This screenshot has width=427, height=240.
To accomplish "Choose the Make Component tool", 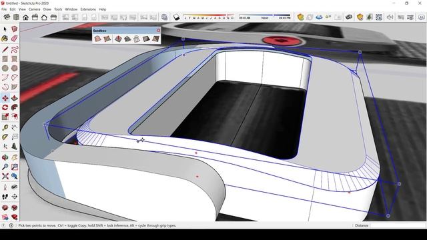I will tap(15, 29).
